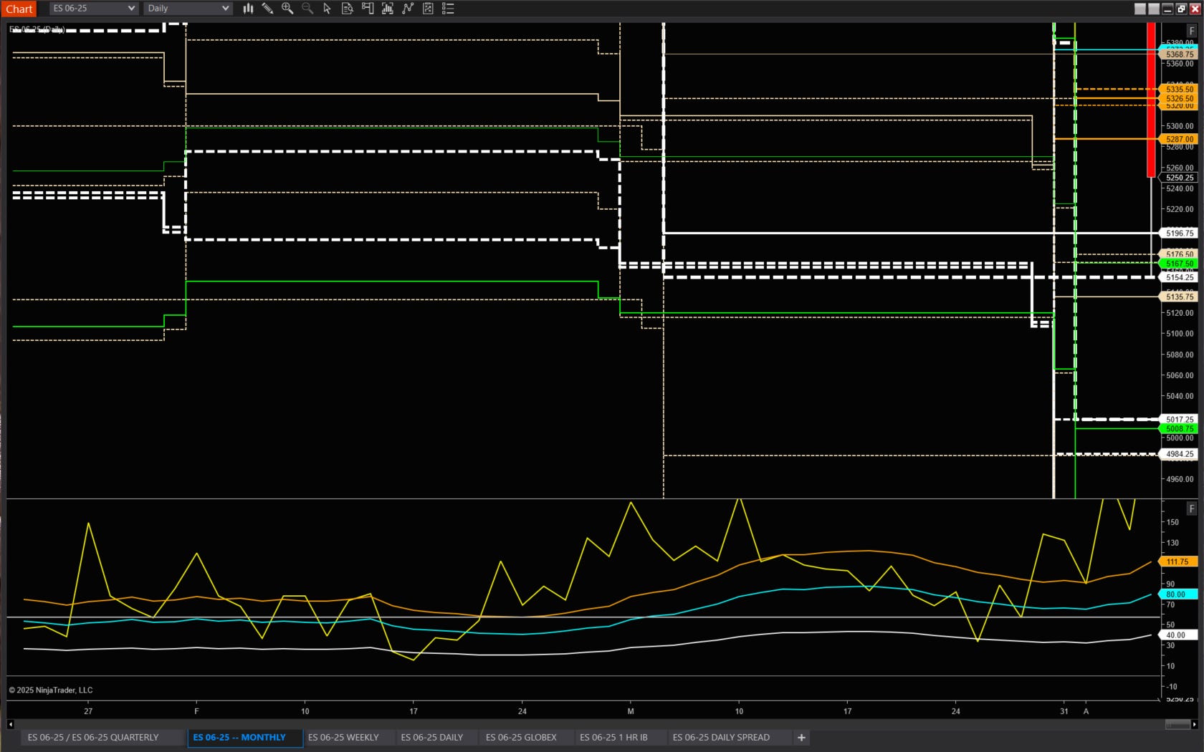Open the Indicators icon
Image resolution: width=1204 pixels, height=752 pixels.
click(408, 9)
